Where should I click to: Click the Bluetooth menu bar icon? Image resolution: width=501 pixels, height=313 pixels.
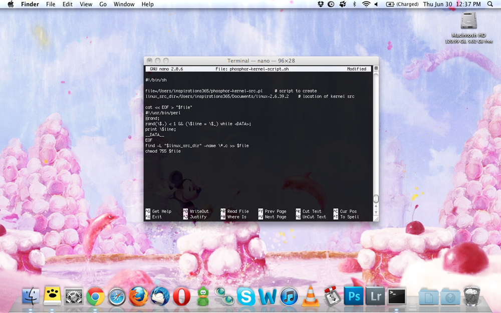pyautogui.click(x=354, y=4)
